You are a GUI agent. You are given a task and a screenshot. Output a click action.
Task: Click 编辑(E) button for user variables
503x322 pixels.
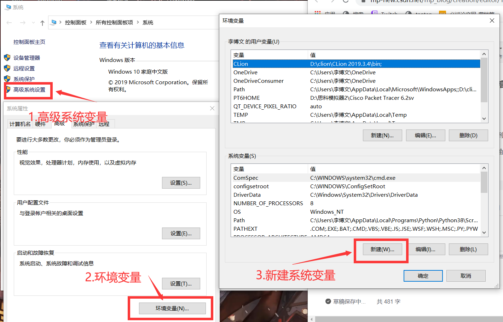click(426, 136)
